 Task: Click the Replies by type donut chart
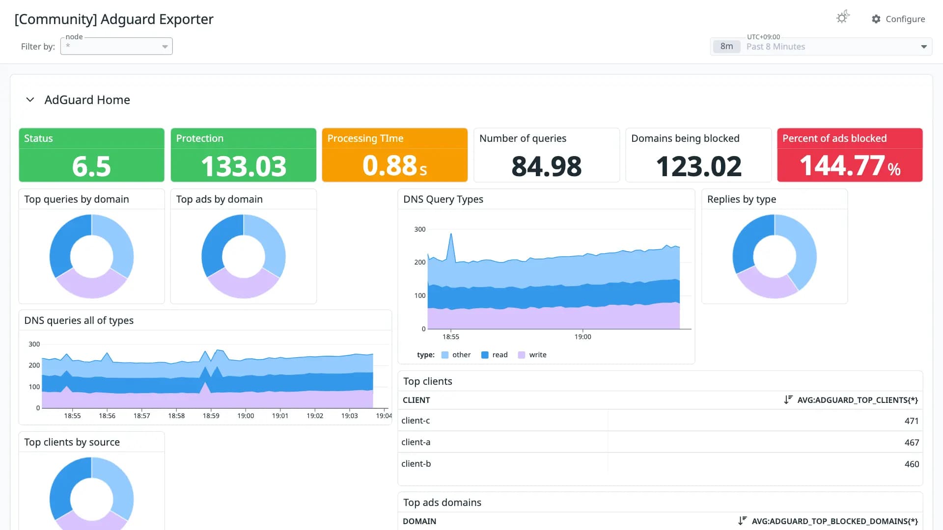[x=775, y=256]
